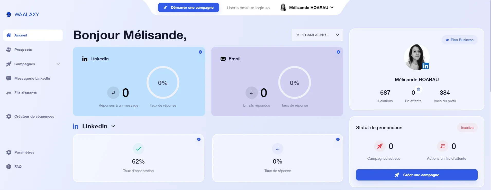Click the Email 0% response rate circle
Image resolution: width=491 pixels, height=190 pixels.
coord(294,82)
